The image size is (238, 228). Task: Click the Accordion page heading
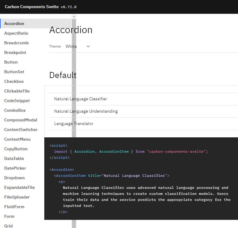pyautogui.click(x=71, y=30)
